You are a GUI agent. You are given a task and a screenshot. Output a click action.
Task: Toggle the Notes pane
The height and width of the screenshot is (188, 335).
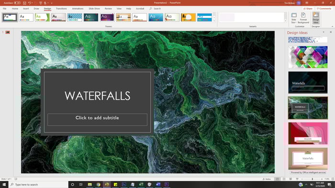tap(267, 179)
